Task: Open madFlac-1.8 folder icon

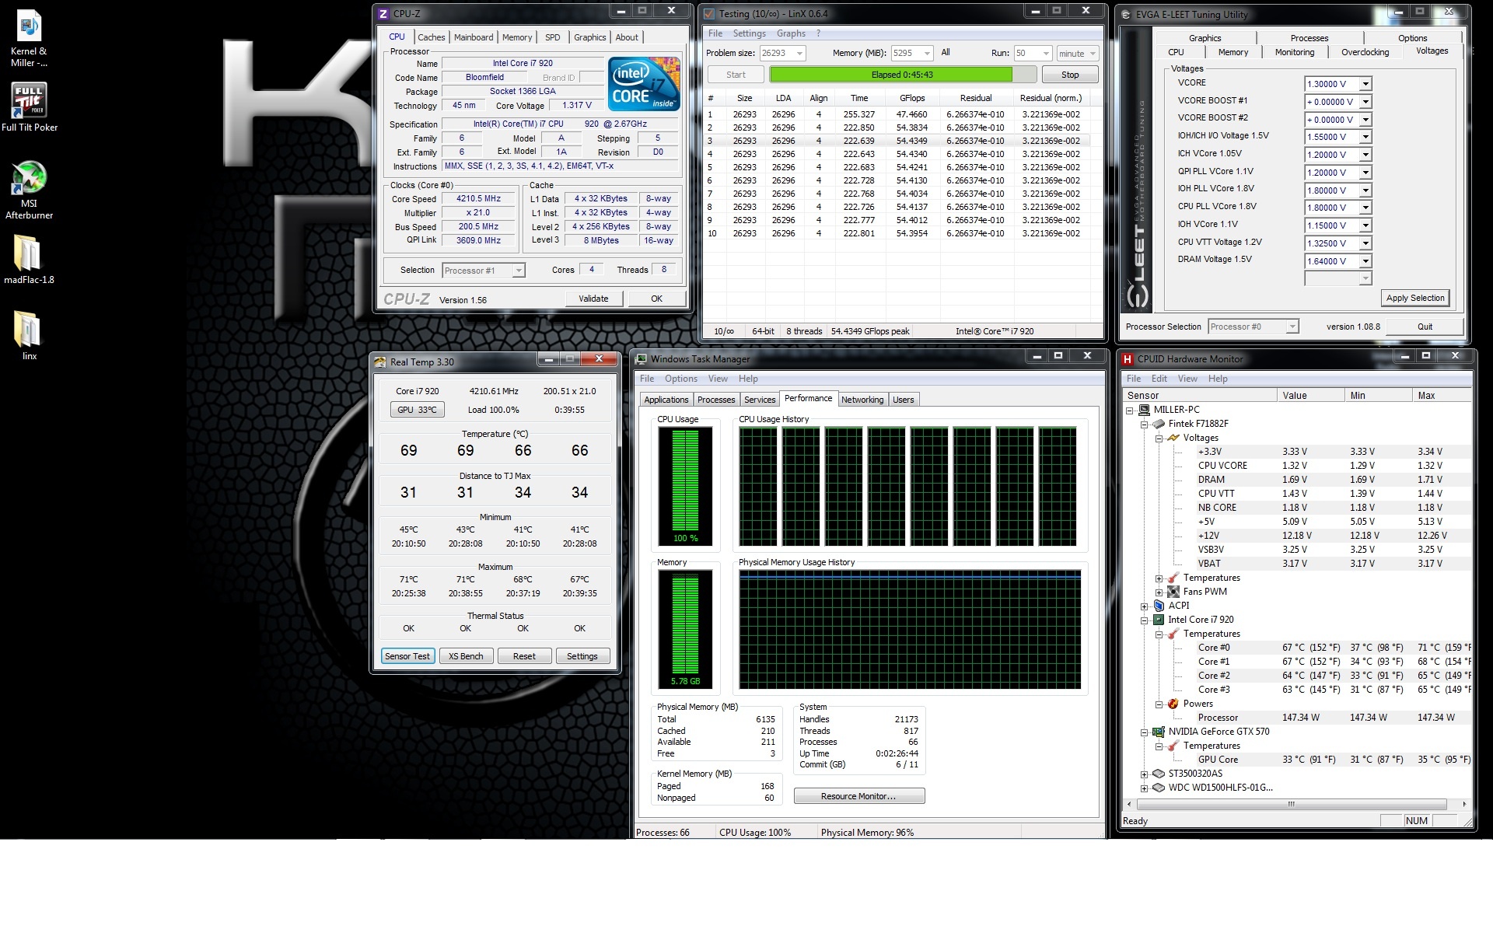Action: [x=29, y=259]
